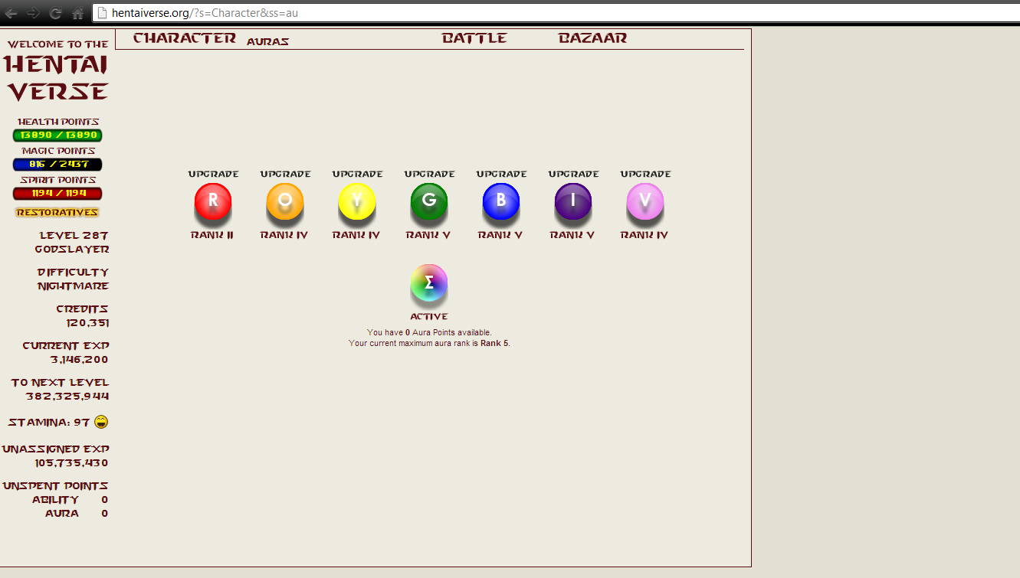Screen dimensions: 1020x578
Task: Click the Active label under Sigma orb
Action: pos(429,316)
